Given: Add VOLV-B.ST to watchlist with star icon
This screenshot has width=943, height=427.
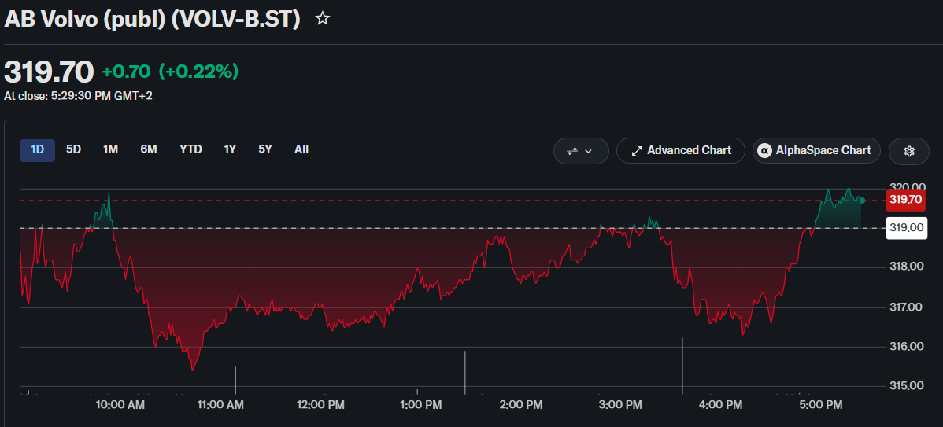Looking at the screenshot, I should point(323,19).
